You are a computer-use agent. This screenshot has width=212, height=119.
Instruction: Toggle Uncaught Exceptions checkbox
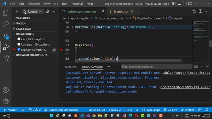pos(19,44)
